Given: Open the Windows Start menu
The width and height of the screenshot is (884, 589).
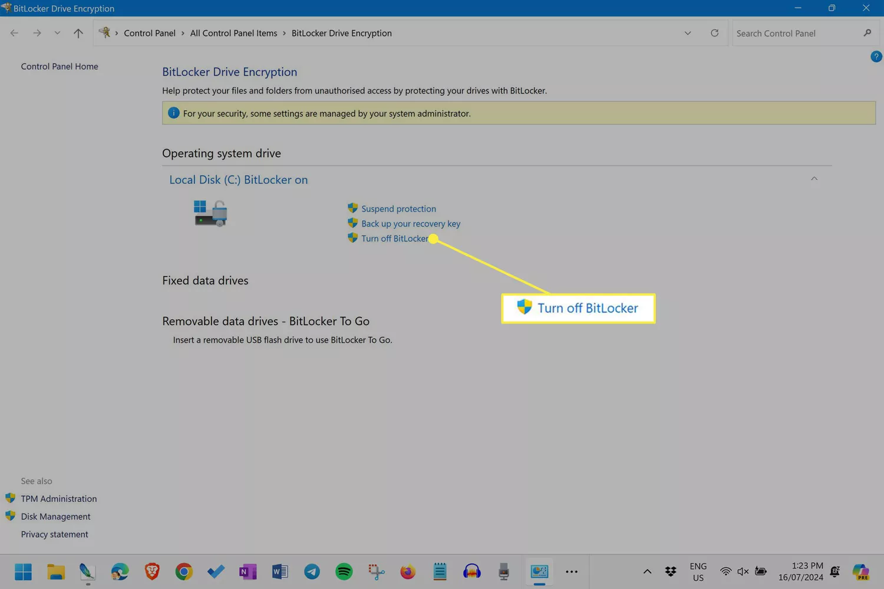Looking at the screenshot, I should (24, 571).
